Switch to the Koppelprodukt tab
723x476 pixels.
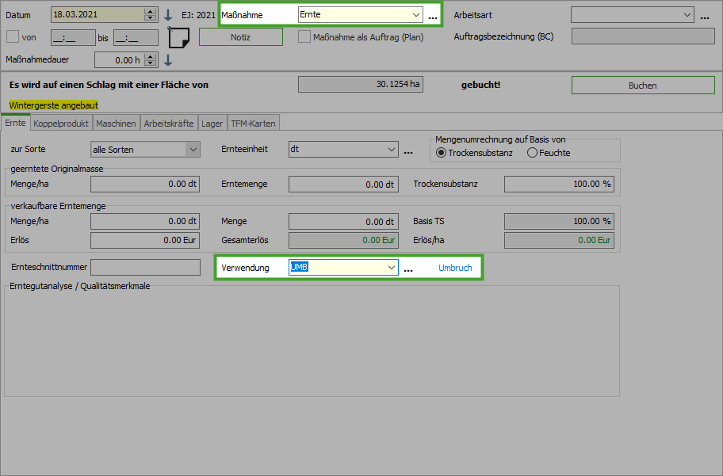[62, 123]
